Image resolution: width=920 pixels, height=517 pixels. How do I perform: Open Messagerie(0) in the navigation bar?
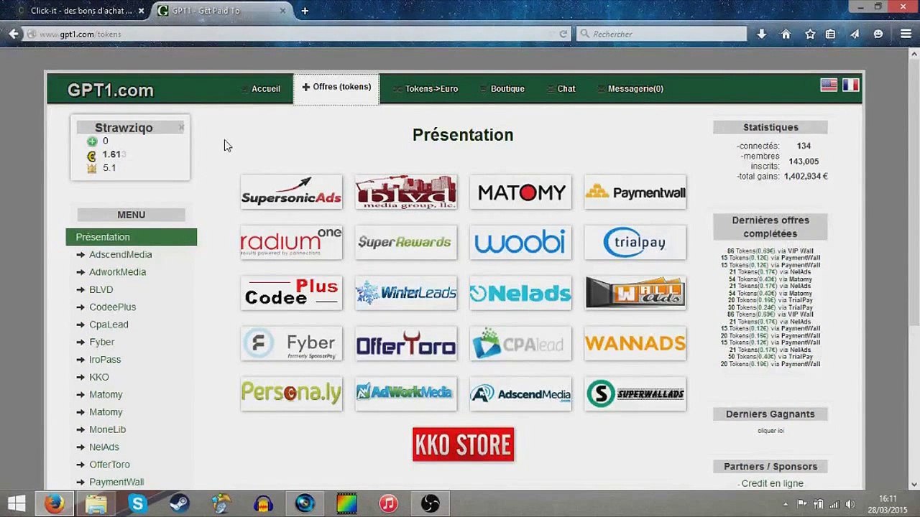pos(630,89)
